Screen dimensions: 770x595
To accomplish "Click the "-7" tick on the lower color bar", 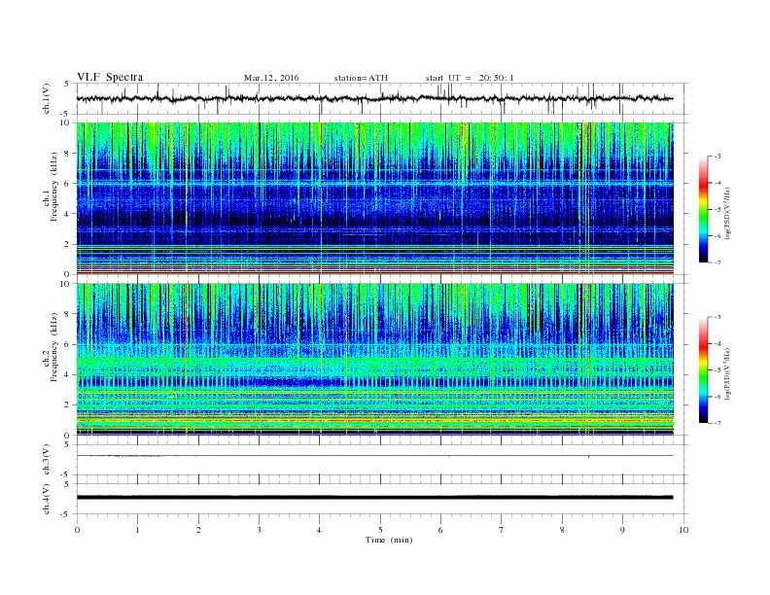I will pyautogui.click(x=717, y=423).
